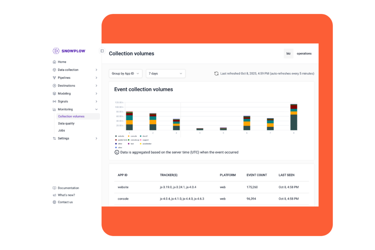The height and width of the screenshot is (250, 375).
Task: Select the Home icon in sidebar
Action: coord(54,62)
